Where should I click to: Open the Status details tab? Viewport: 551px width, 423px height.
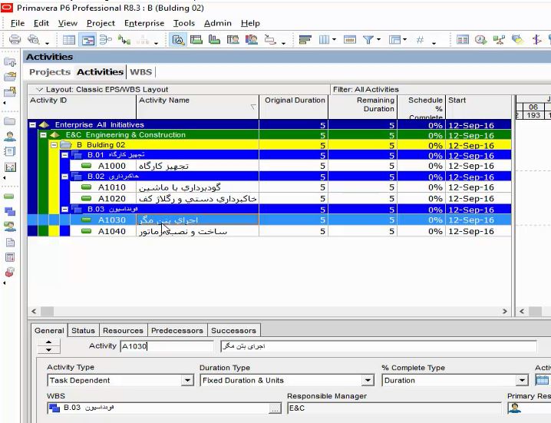84,331
